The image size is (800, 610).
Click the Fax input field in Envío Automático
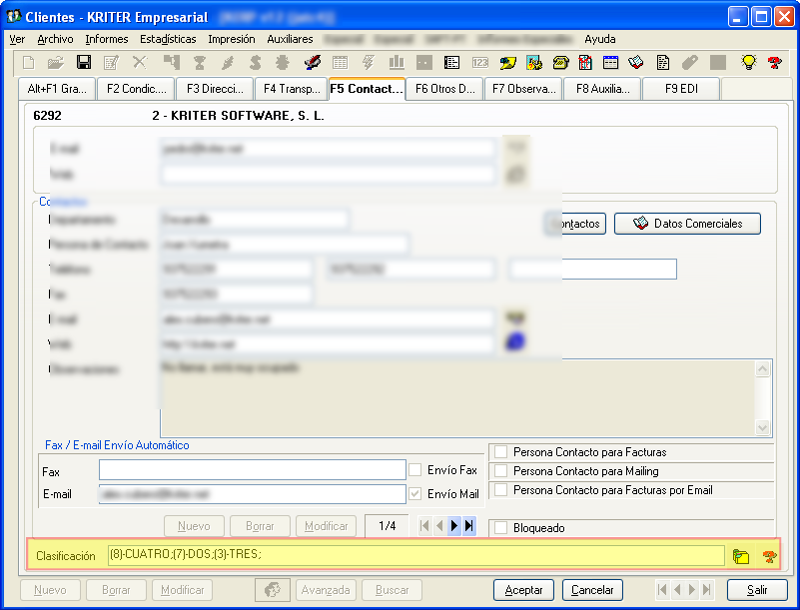[253, 470]
